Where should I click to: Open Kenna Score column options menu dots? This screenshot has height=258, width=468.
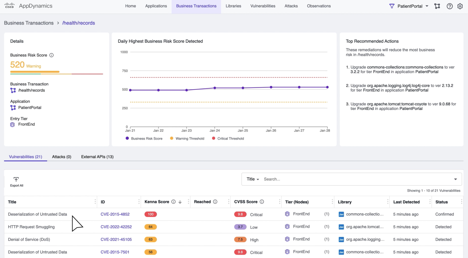tap(188, 202)
